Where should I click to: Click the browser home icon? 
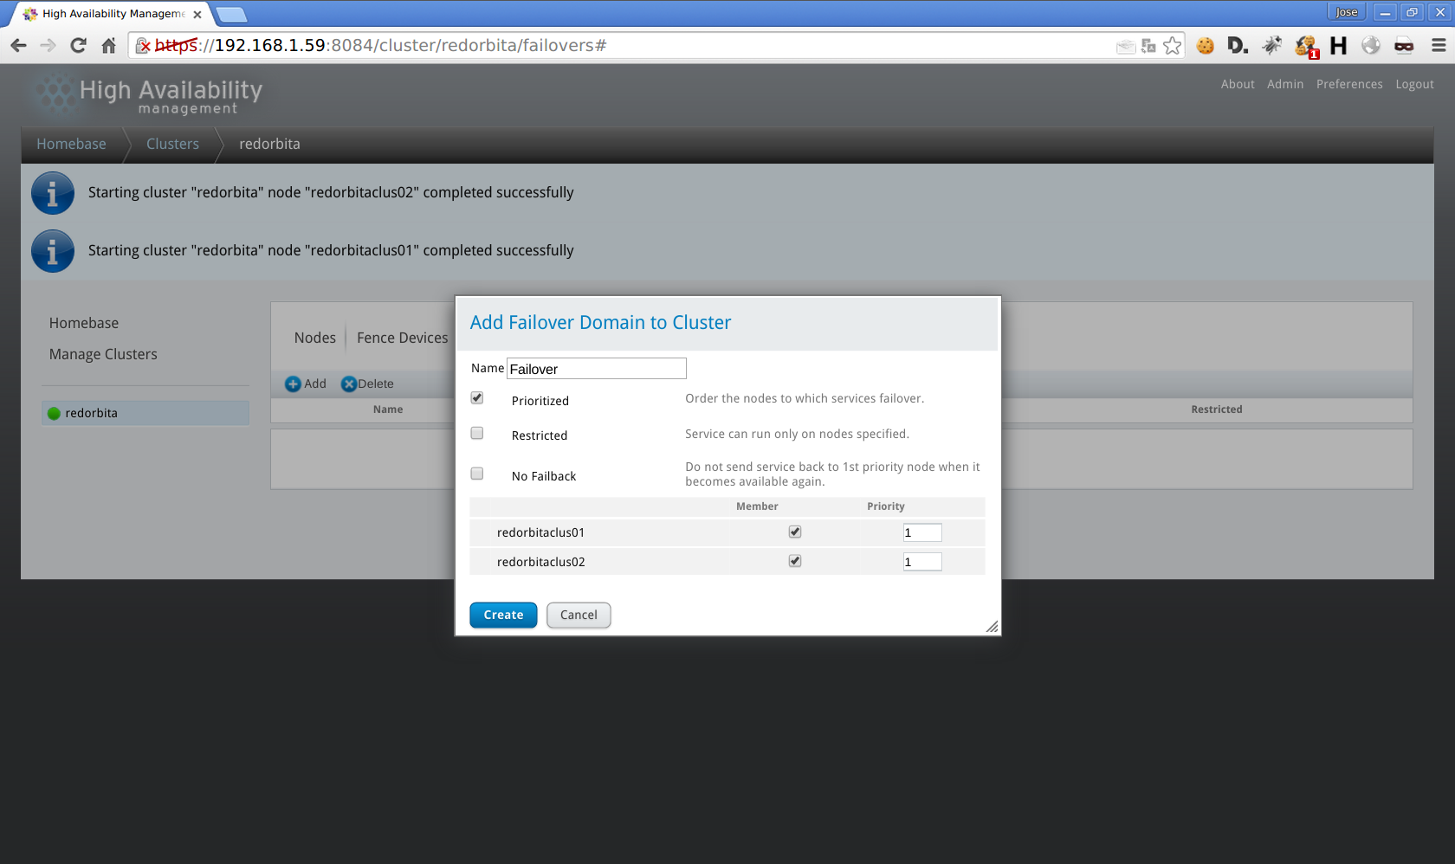108,46
